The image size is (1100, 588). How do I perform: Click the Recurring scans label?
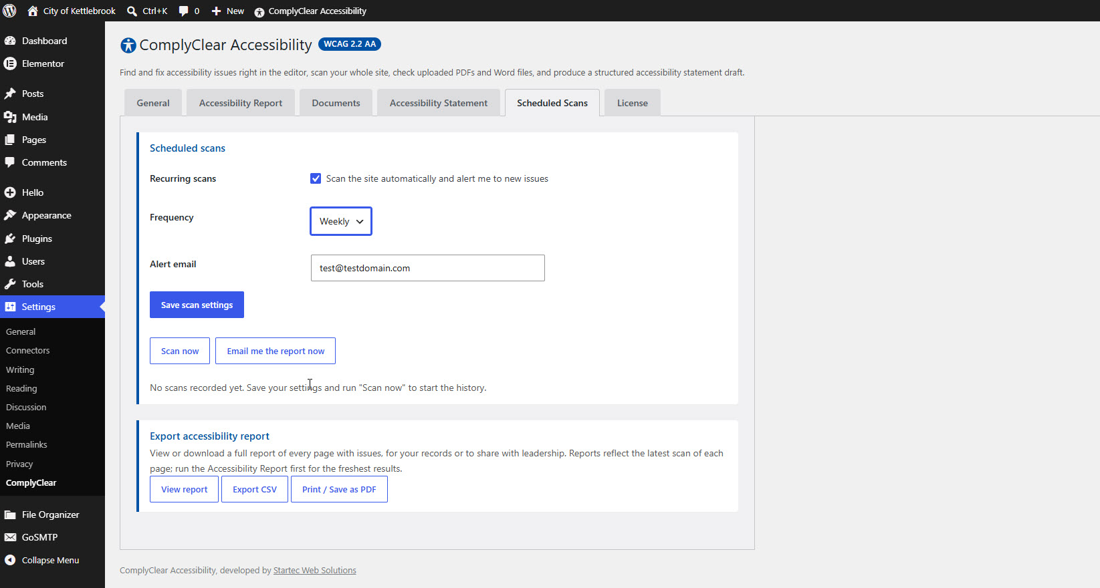pos(183,178)
